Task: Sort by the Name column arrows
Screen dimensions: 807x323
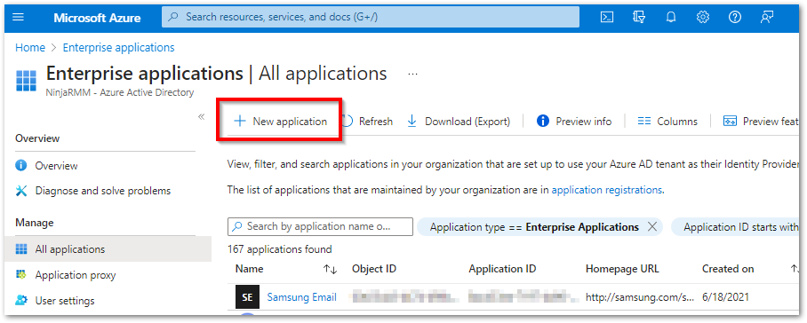Action: [x=330, y=269]
